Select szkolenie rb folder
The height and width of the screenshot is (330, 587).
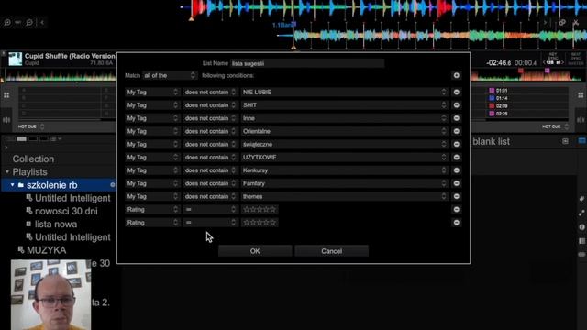(52, 185)
